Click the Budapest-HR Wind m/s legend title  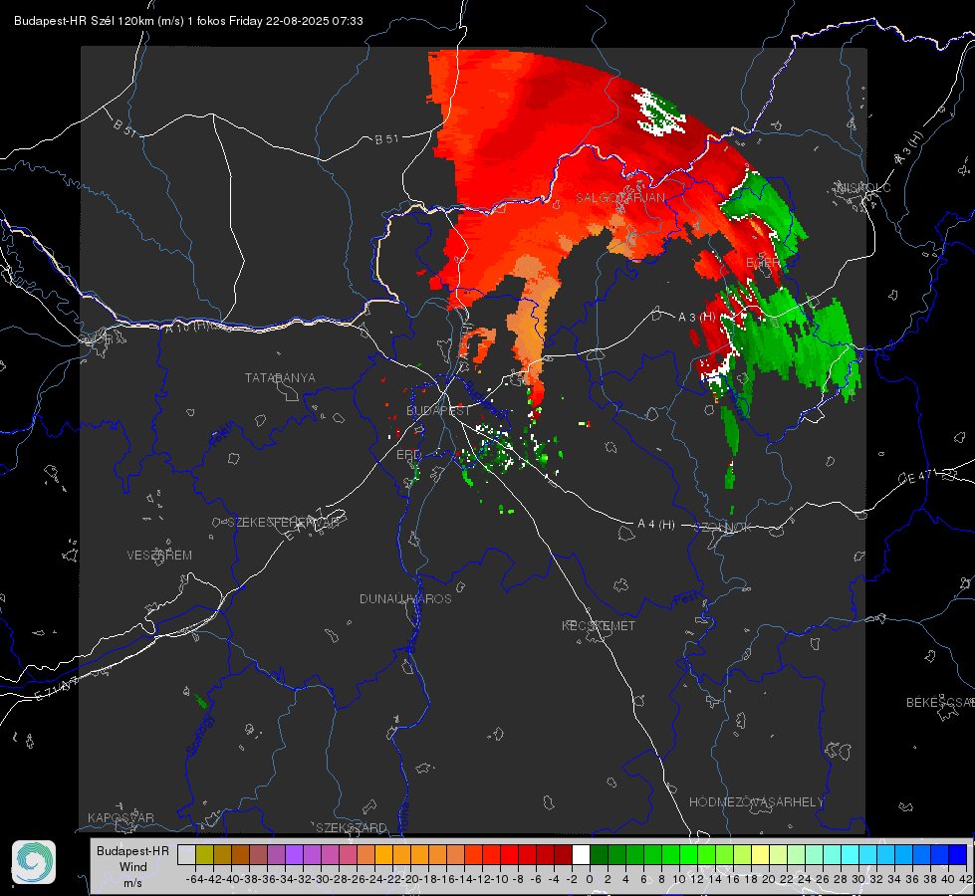click(x=132, y=866)
